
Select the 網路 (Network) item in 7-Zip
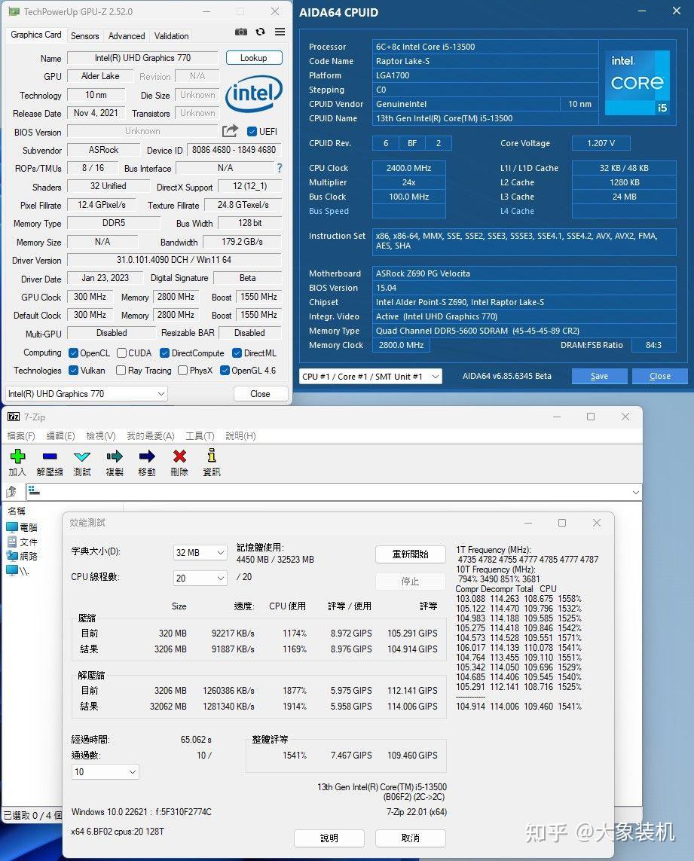coord(22,556)
